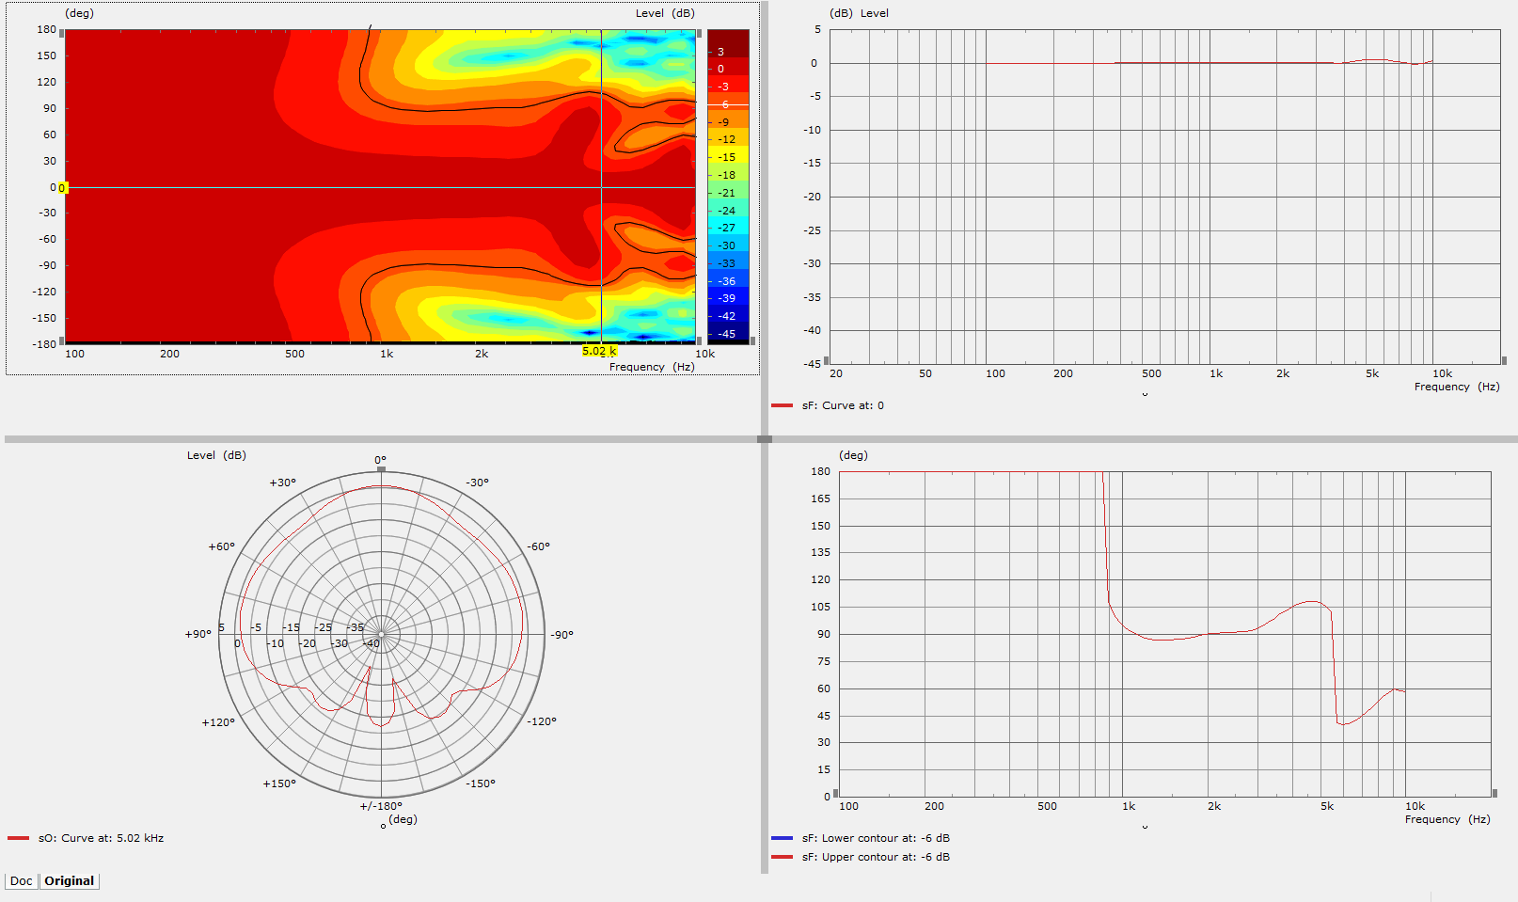Click the cyan -27 dB color scale band
This screenshot has height=902, width=1518.
click(728, 227)
